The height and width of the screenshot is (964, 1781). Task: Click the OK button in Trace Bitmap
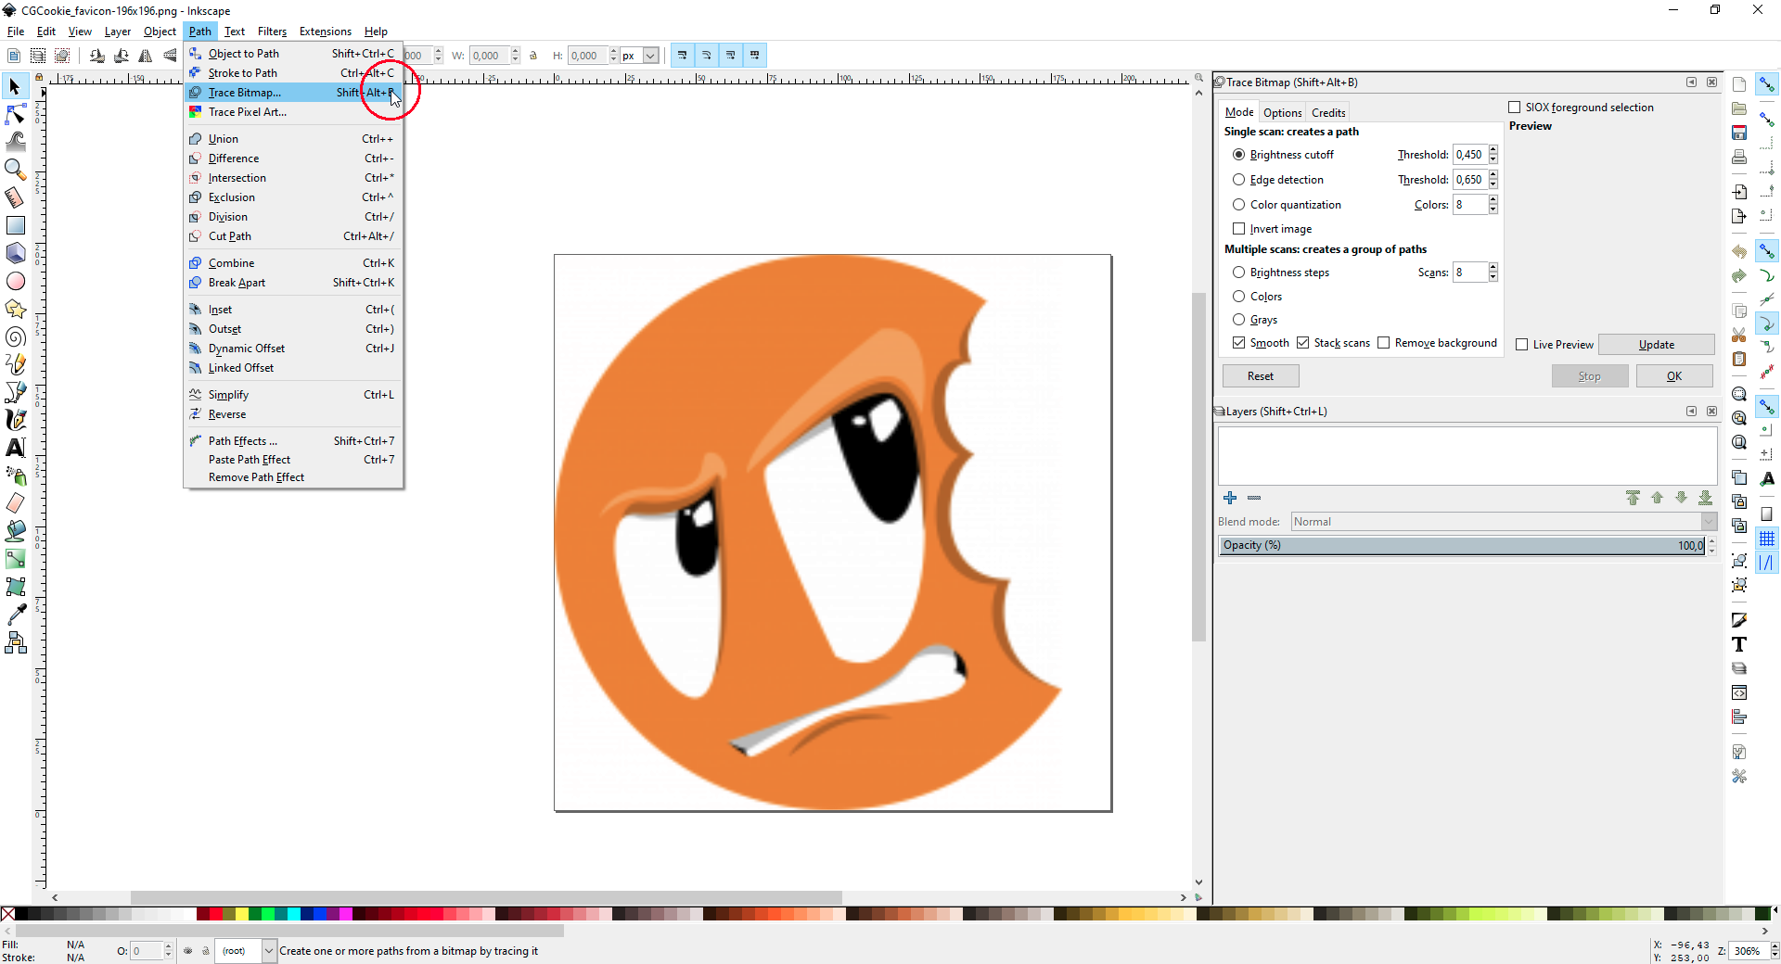tap(1674, 376)
